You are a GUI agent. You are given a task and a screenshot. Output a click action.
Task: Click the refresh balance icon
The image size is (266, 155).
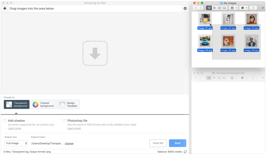coord(185,152)
